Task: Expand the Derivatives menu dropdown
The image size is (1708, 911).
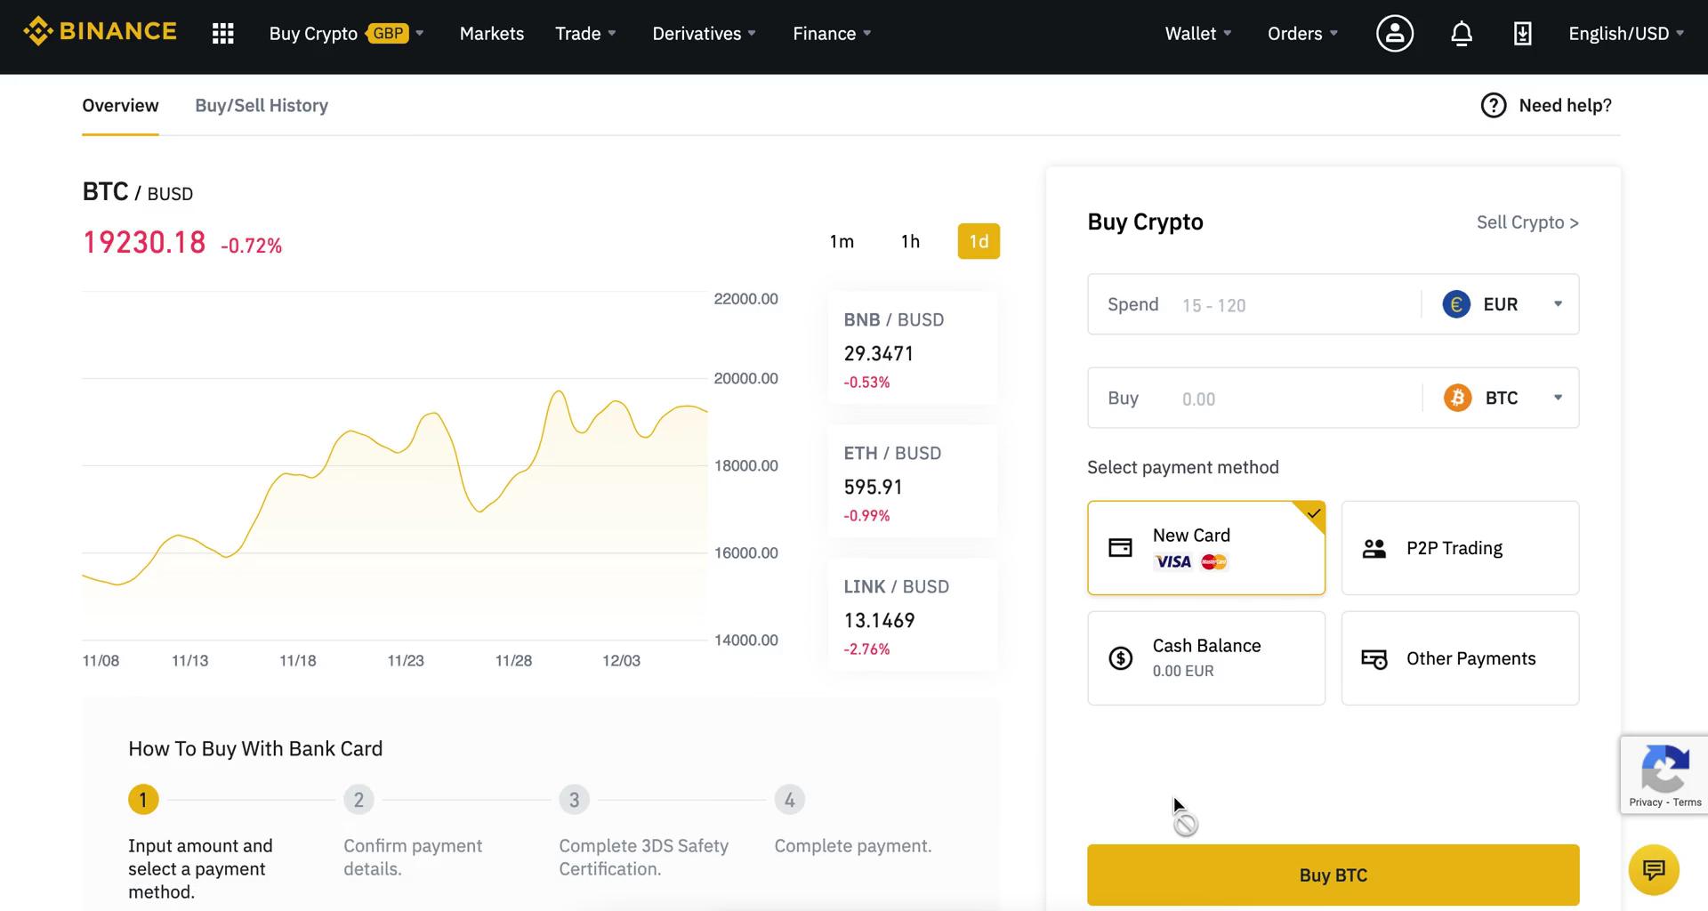Action: click(x=704, y=34)
